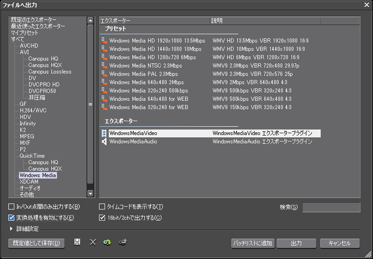The height and width of the screenshot is (259, 373).
Task: Click icon of Windows Media 320x240 for WEB
Action: [x=104, y=108]
